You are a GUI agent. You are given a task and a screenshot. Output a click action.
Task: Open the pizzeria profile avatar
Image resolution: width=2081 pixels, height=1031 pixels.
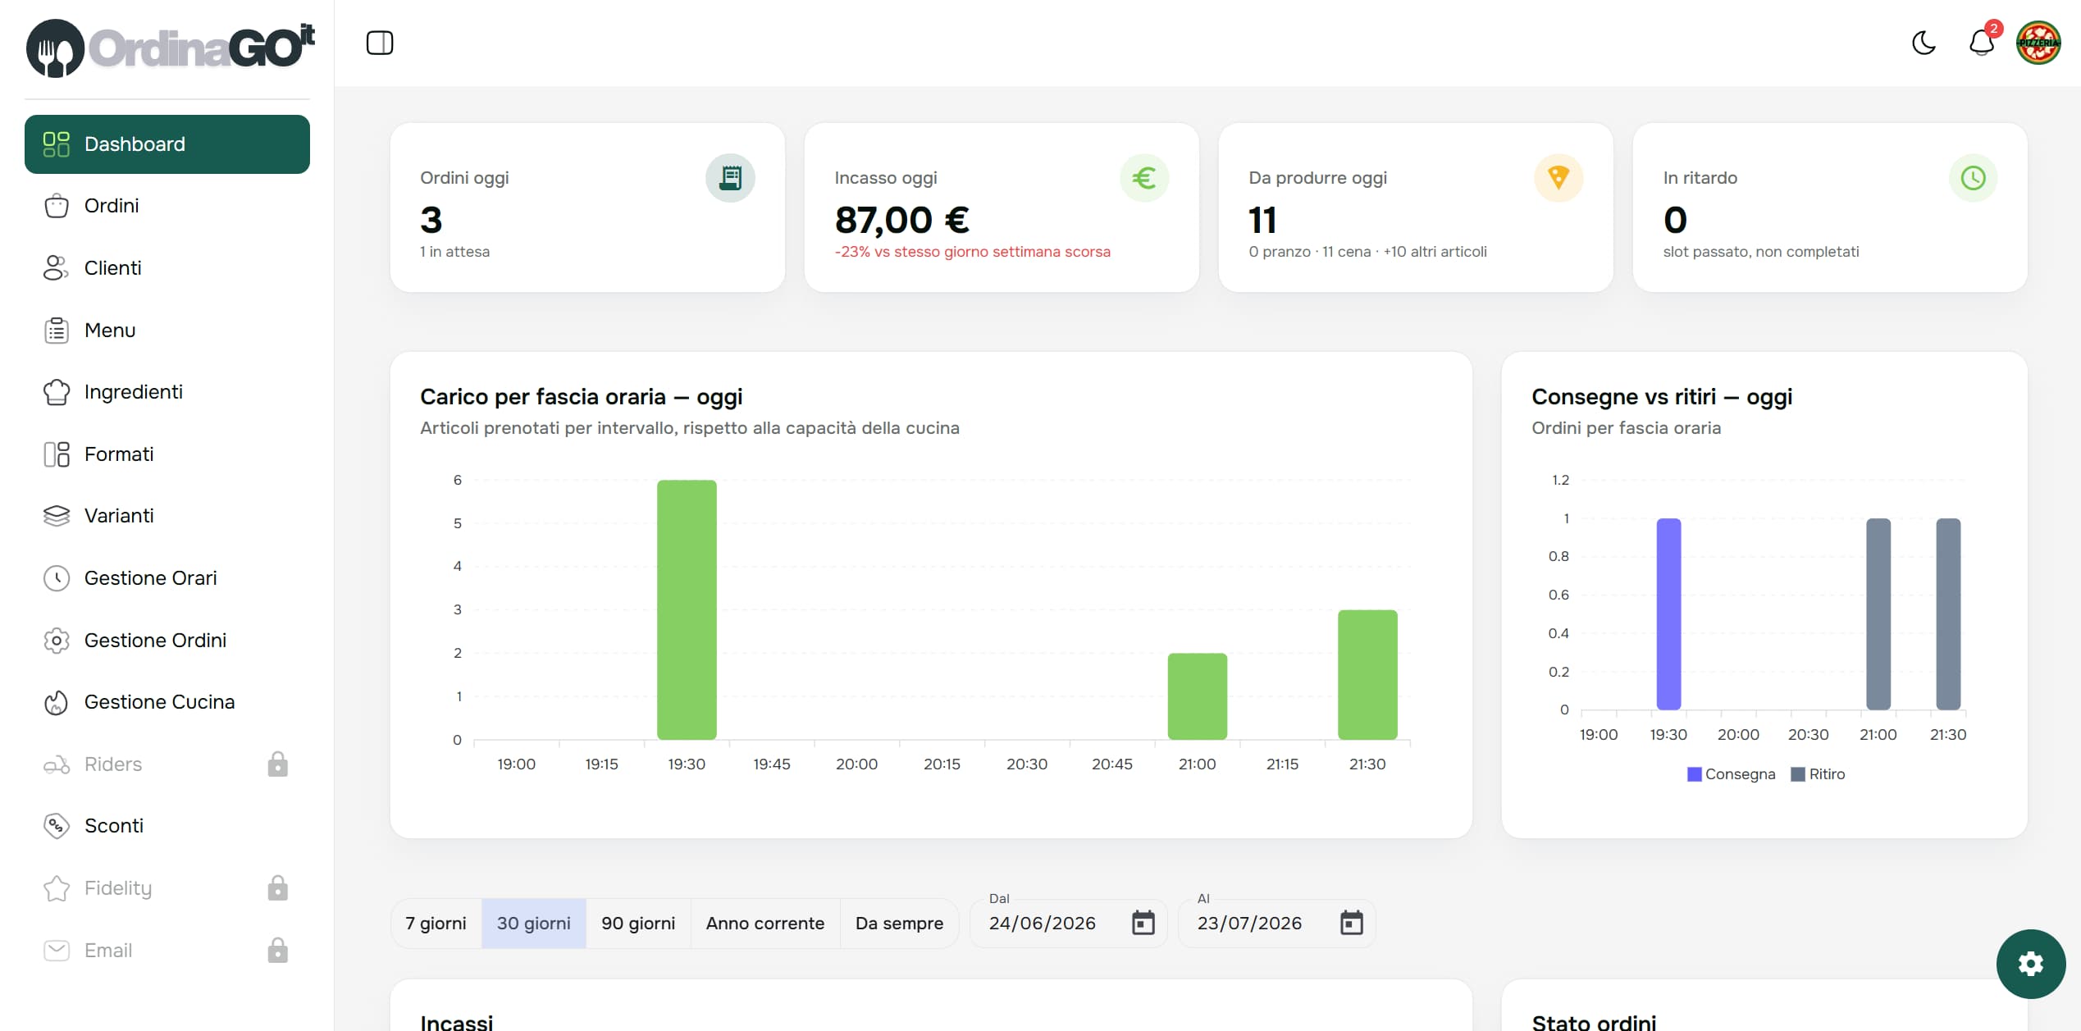[x=2038, y=43]
